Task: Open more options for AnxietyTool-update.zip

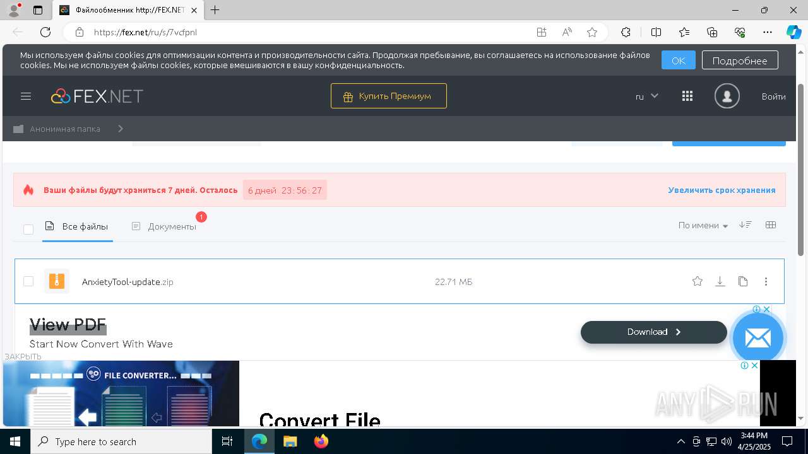Action: click(x=766, y=281)
